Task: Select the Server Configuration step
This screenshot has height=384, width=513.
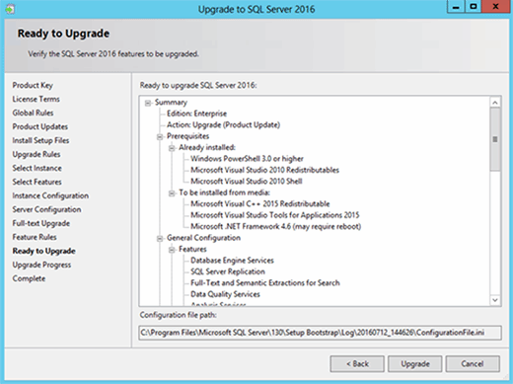Action: click(46, 209)
